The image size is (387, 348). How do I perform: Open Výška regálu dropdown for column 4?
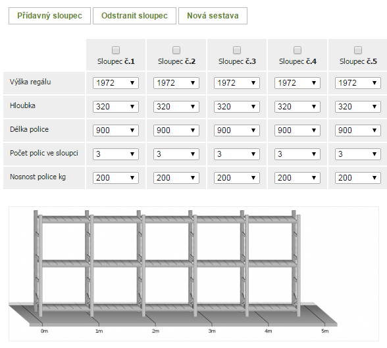click(x=297, y=83)
